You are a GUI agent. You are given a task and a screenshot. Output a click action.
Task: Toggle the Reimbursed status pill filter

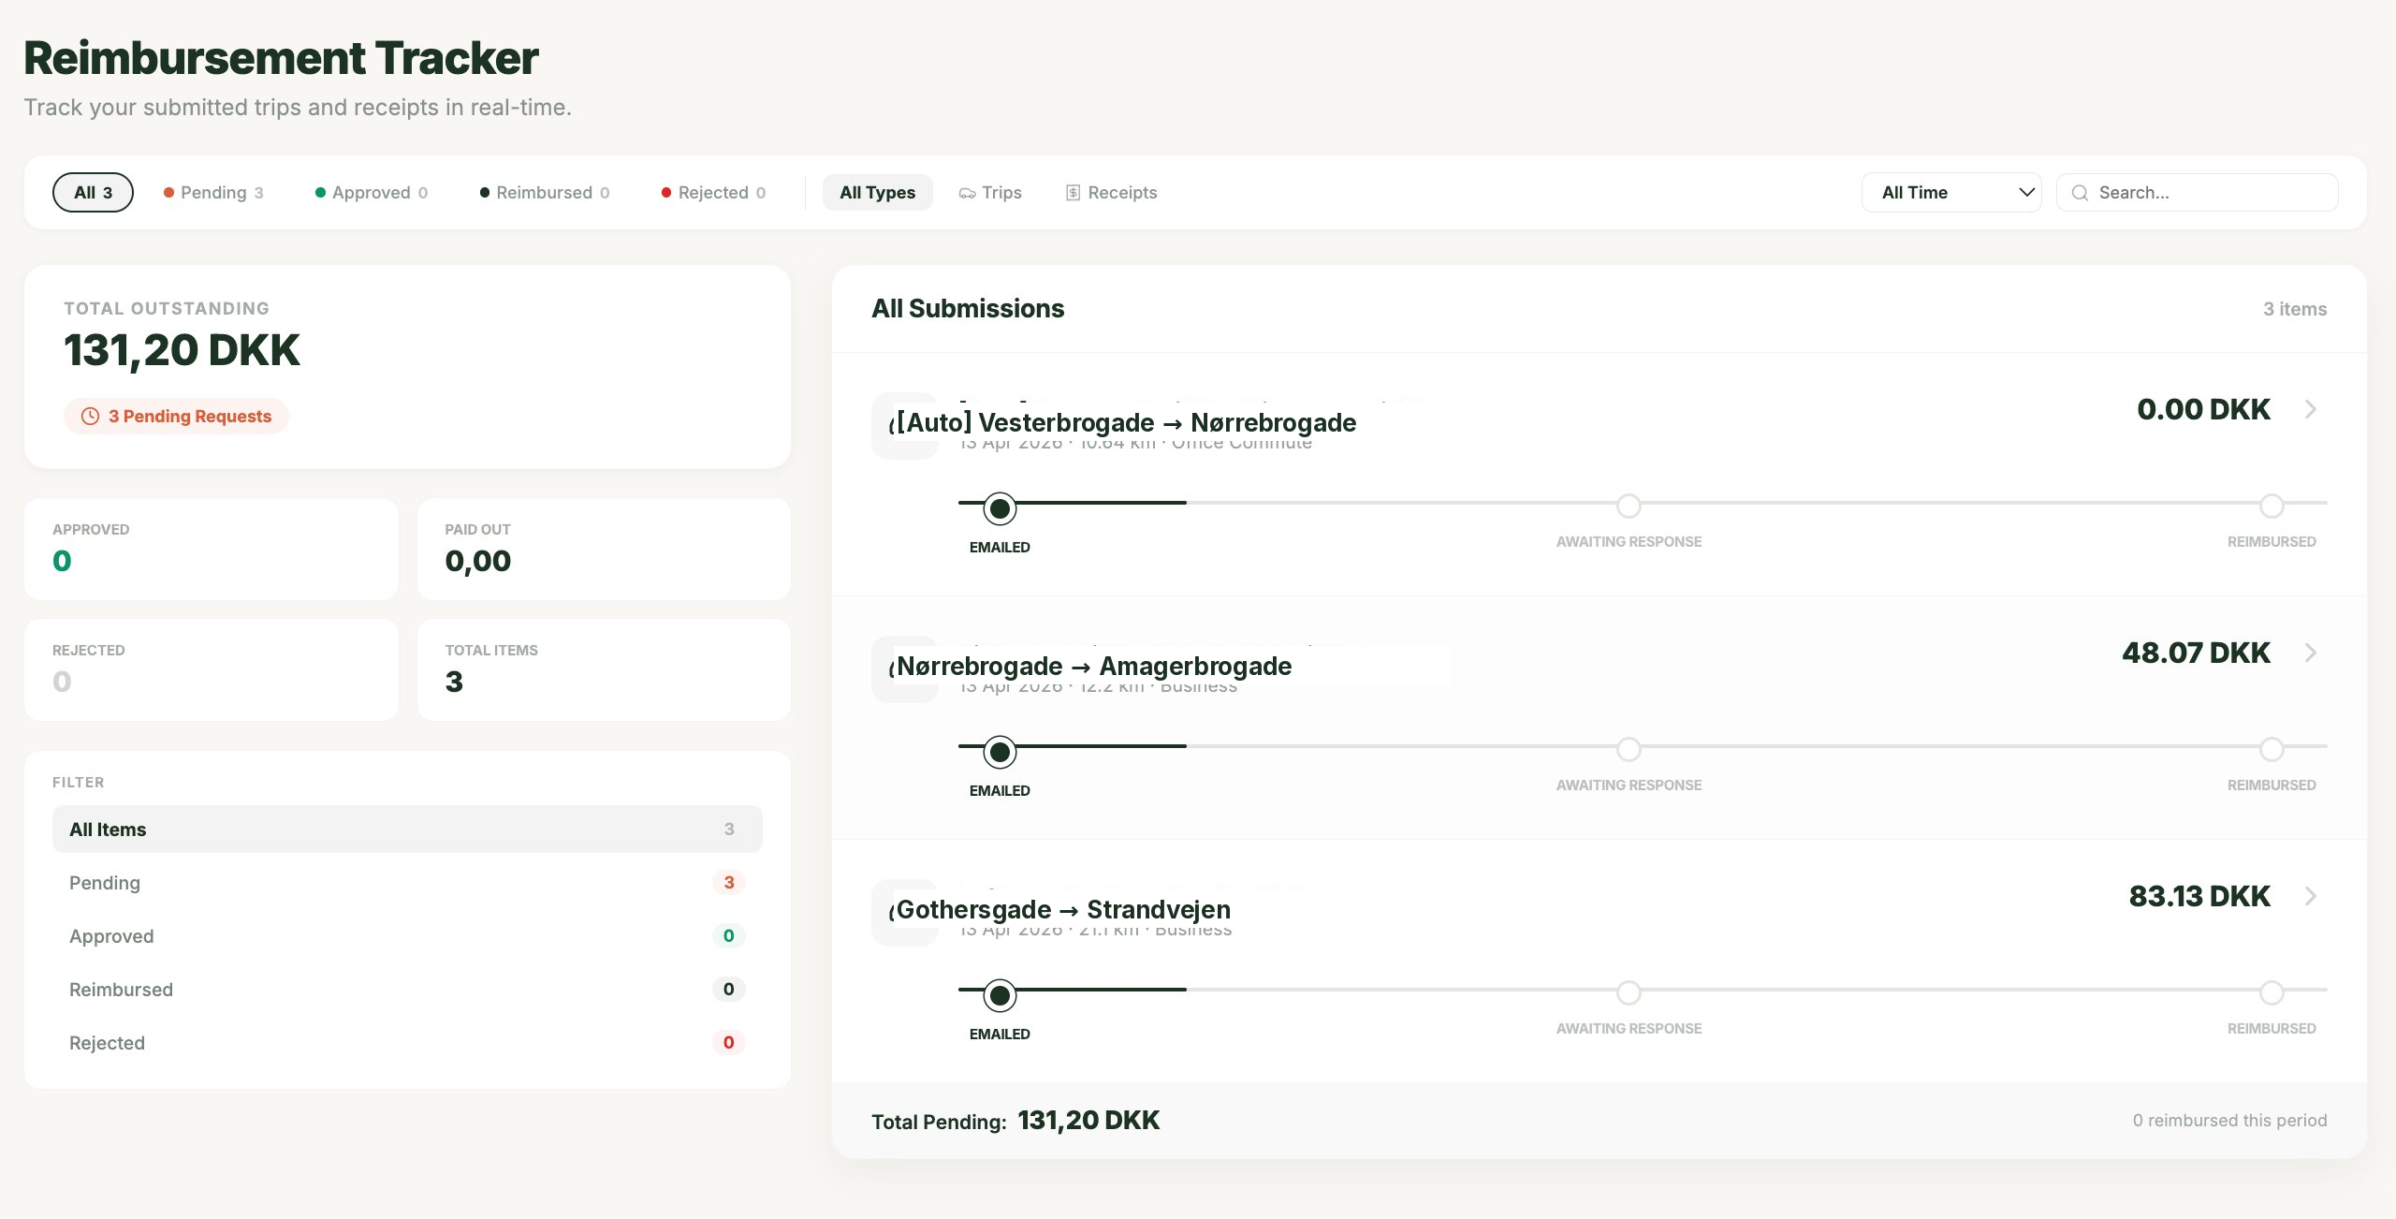(x=544, y=193)
